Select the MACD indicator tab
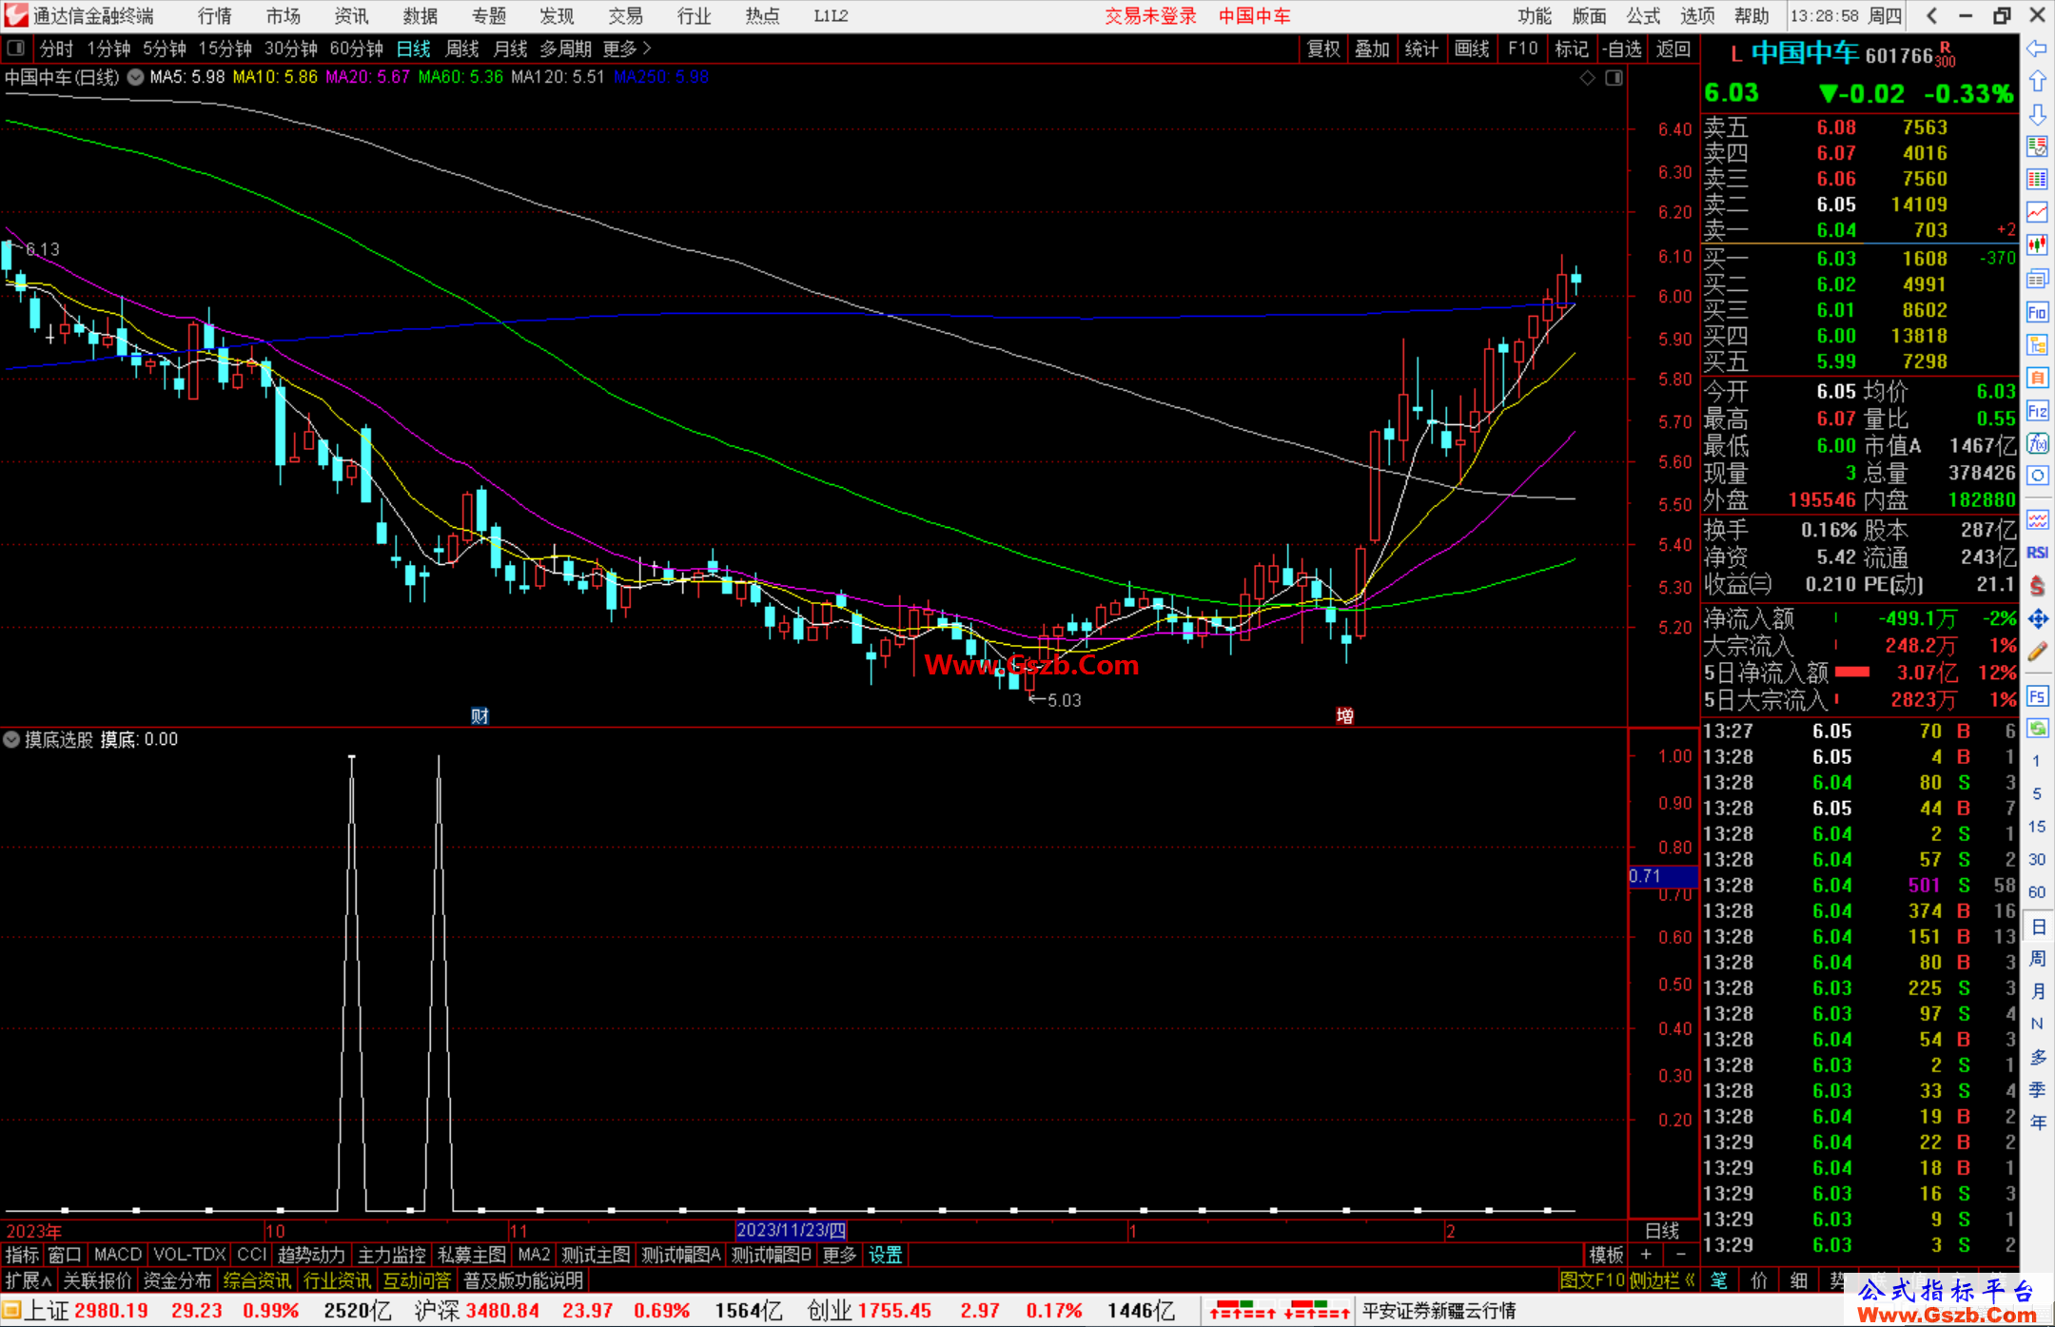The width and height of the screenshot is (2055, 1327). [118, 1255]
